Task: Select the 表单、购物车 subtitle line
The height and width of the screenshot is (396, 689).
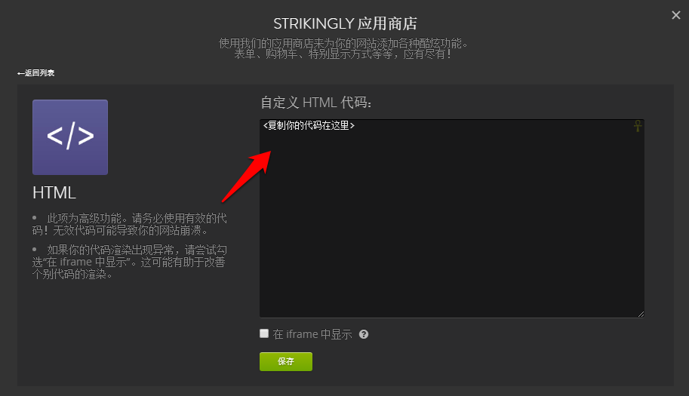Action: pyautogui.click(x=343, y=54)
